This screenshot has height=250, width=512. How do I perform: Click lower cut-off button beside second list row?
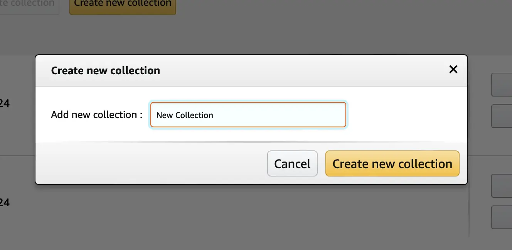pos(502,217)
